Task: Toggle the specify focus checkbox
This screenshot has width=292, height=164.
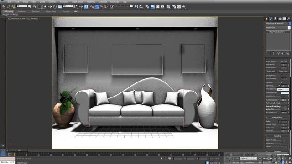Action: point(282,76)
